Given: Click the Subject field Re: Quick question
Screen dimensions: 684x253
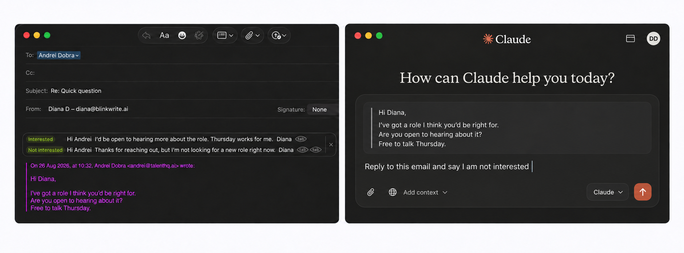Looking at the screenshot, I should (x=182, y=91).
